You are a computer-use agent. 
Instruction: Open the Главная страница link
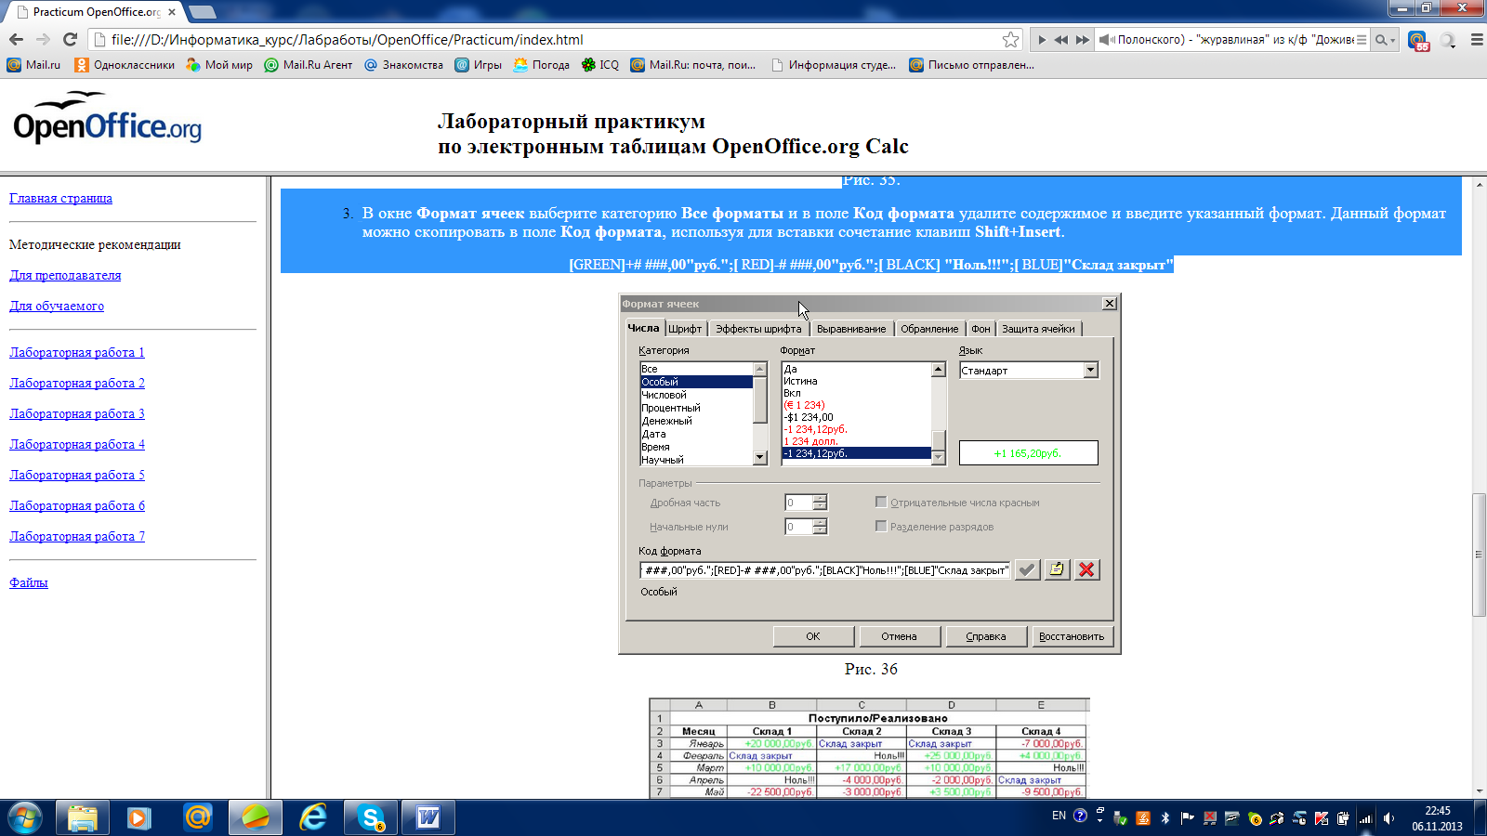(60, 198)
